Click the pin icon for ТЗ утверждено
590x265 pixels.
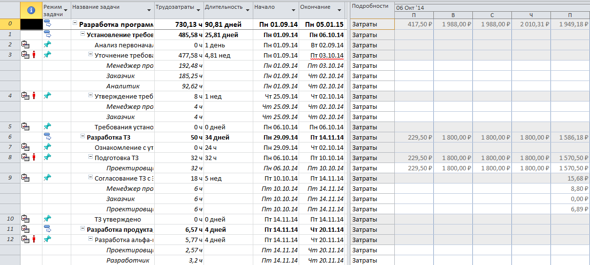click(x=47, y=219)
